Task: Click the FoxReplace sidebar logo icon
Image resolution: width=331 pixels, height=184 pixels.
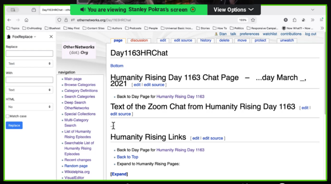Action: pos(9,36)
